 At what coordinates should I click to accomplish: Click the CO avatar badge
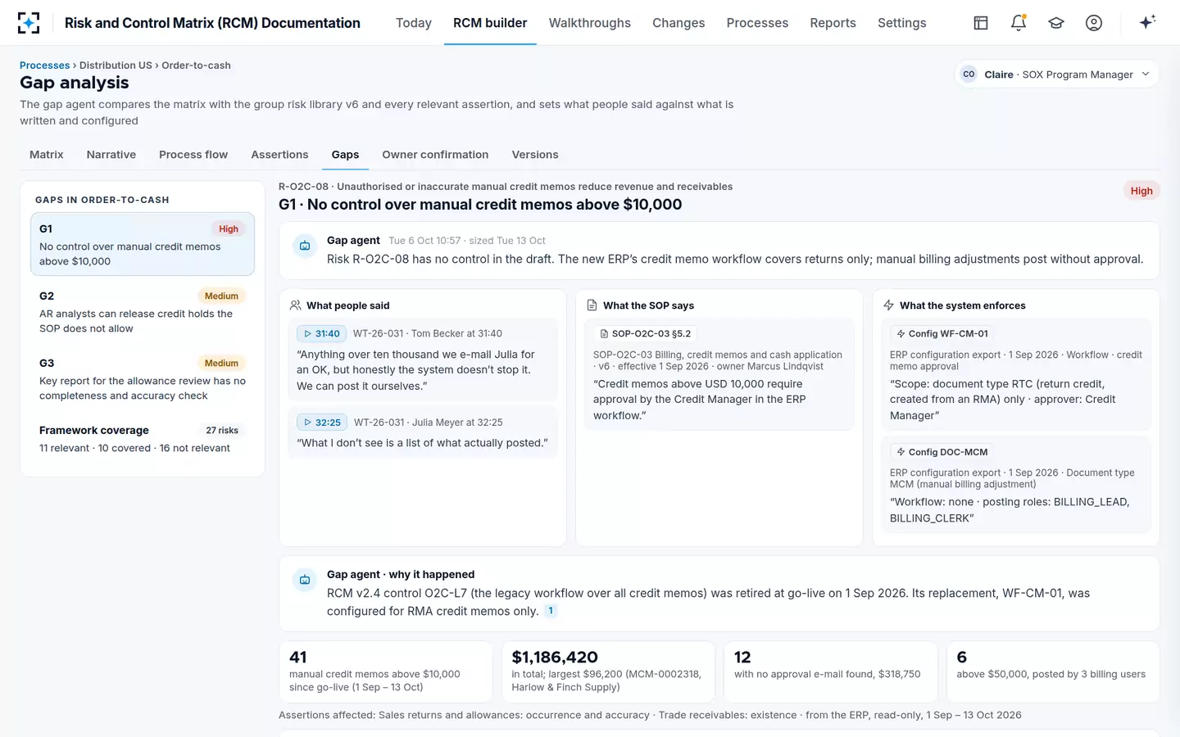pos(969,75)
